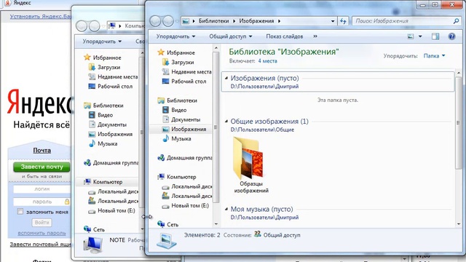The height and width of the screenshot is (262, 466).
Task: Click the Избранное star icon in Изображения window
Action: tap(161, 52)
